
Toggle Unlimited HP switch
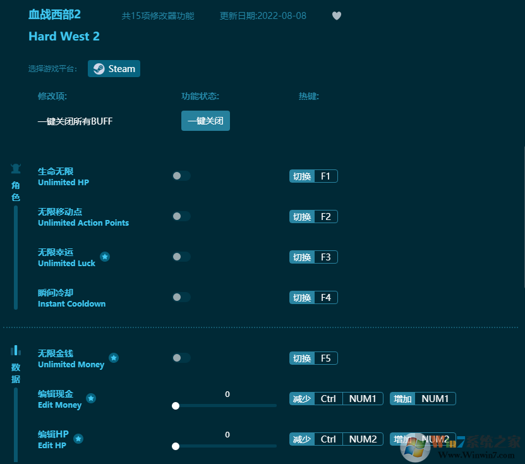(x=181, y=176)
